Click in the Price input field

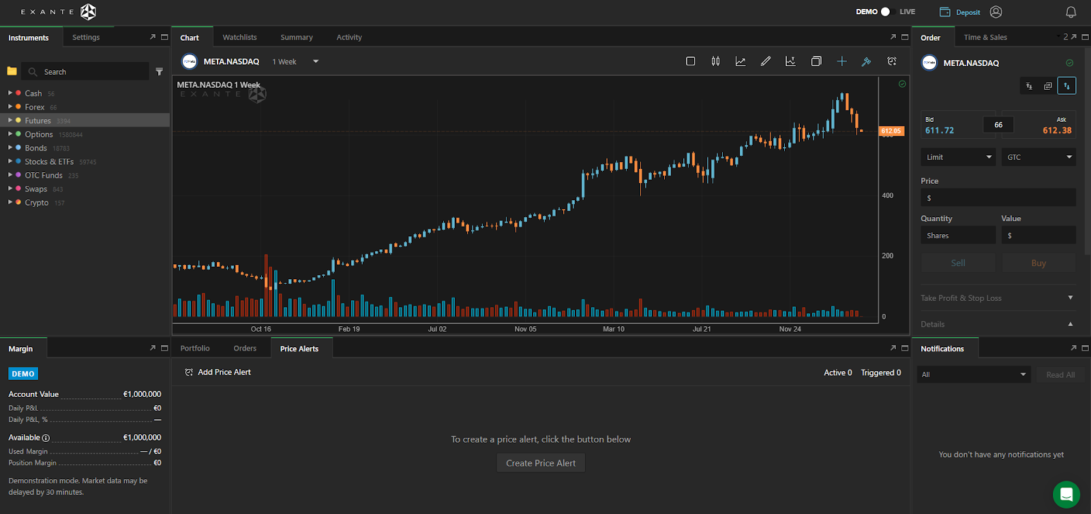(998, 197)
